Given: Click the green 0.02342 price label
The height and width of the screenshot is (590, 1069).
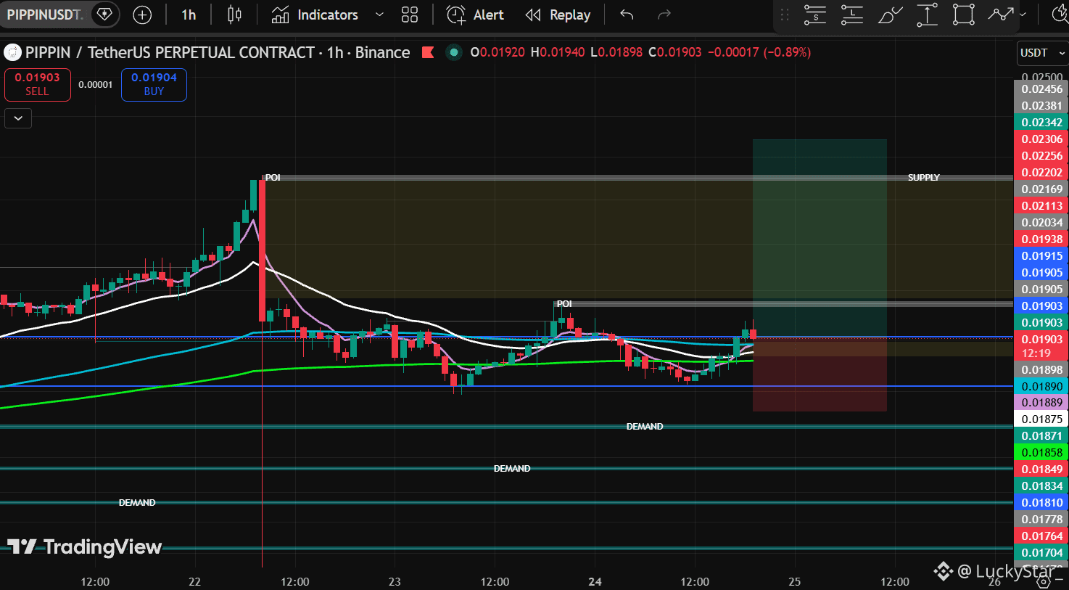Looking at the screenshot, I should point(1041,123).
